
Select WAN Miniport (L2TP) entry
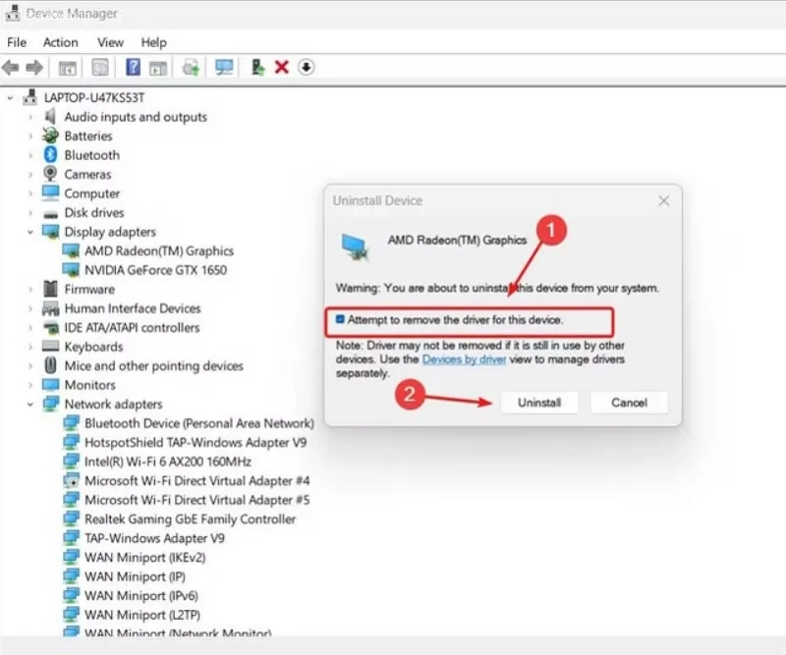(x=142, y=615)
